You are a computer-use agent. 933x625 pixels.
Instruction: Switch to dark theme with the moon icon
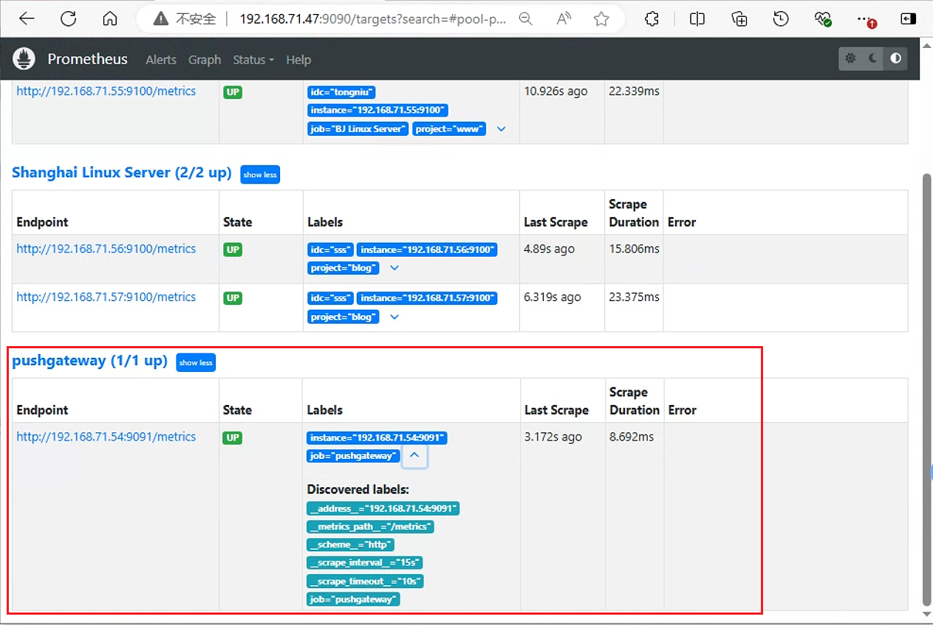click(873, 59)
